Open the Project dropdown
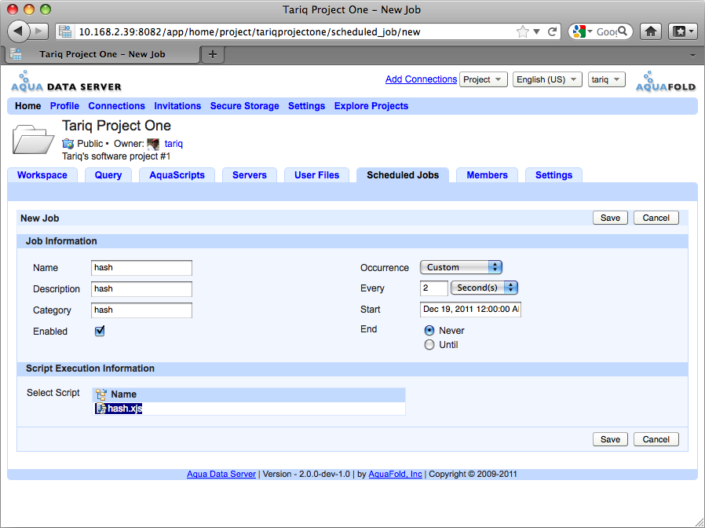Viewport: 705px width, 528px height. click(x=483, y=79)
